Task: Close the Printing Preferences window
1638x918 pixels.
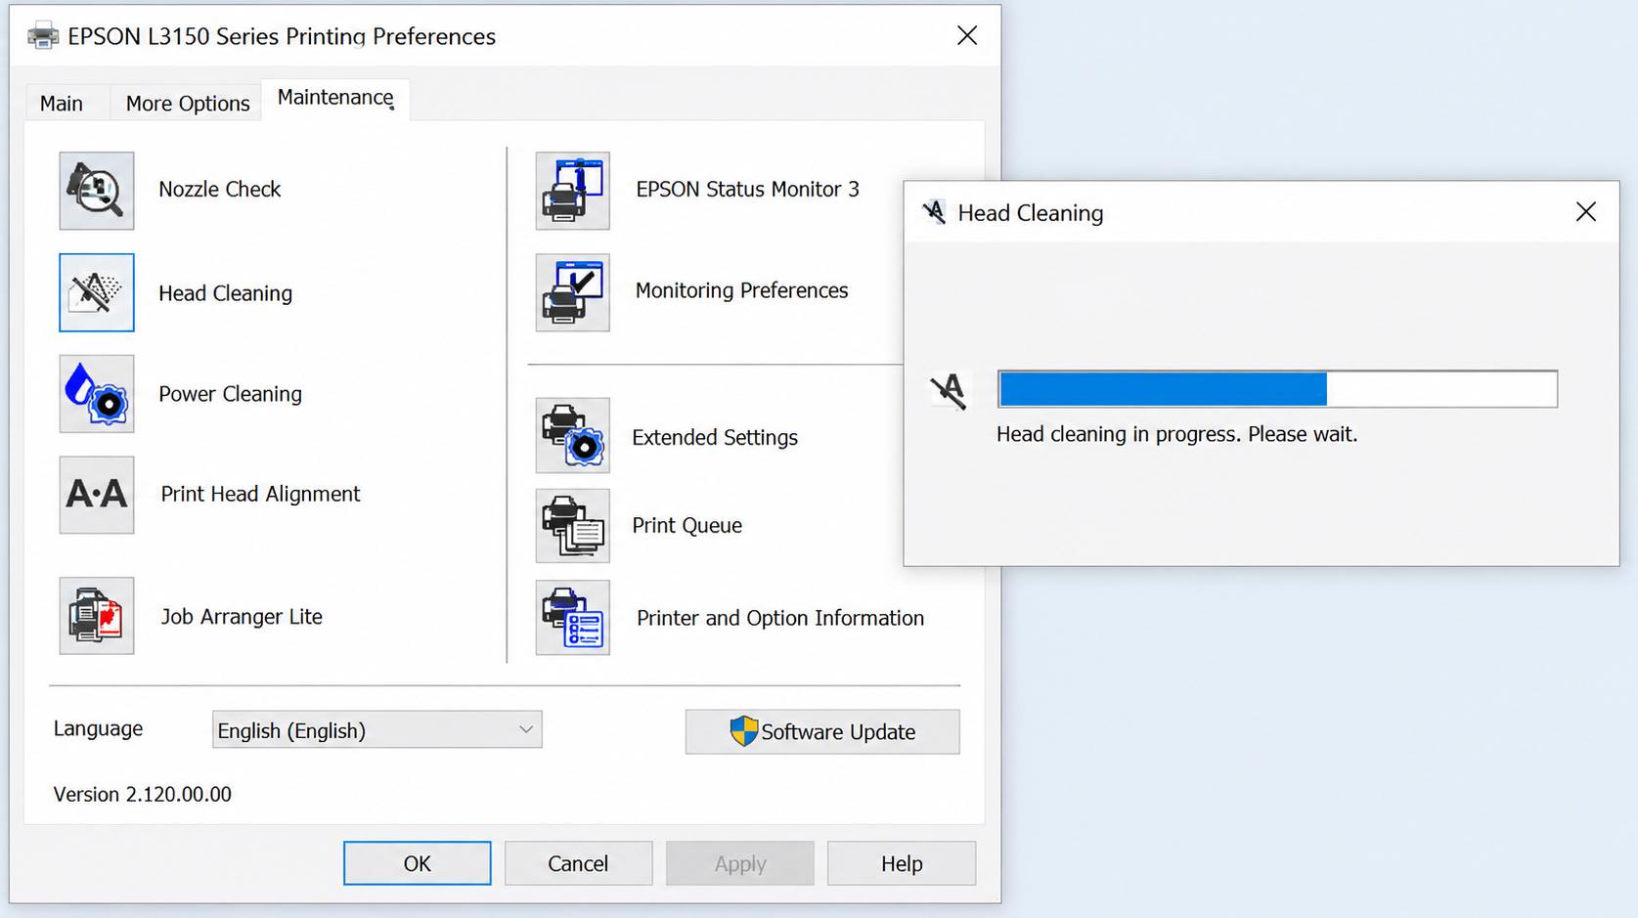Action: click(967, 36)
